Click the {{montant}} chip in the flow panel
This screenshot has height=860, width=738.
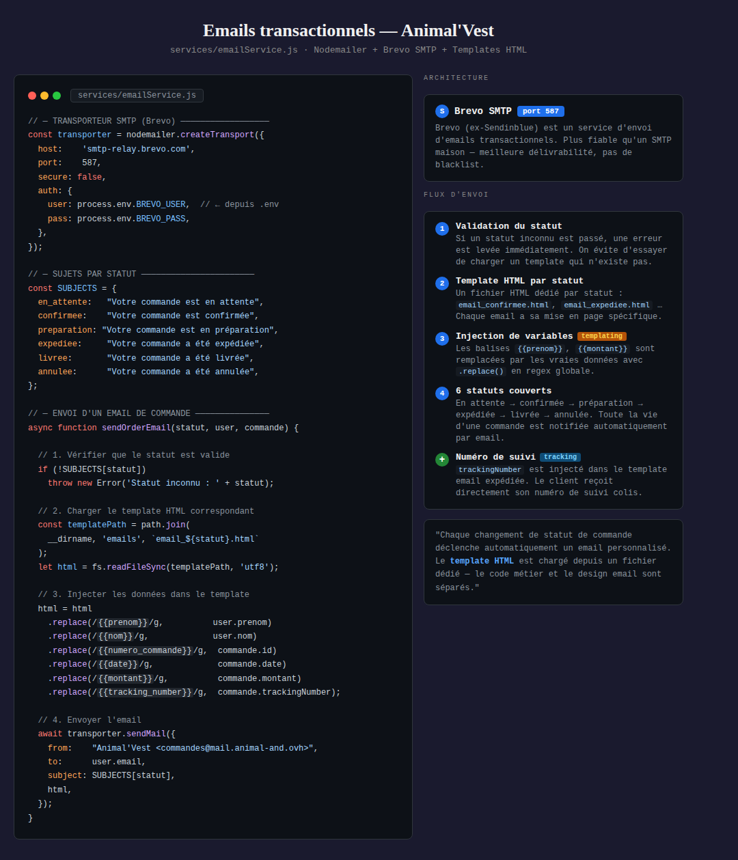[602, 349]
